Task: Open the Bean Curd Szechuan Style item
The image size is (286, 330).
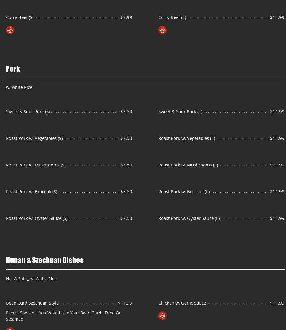Action: (32, 303)
